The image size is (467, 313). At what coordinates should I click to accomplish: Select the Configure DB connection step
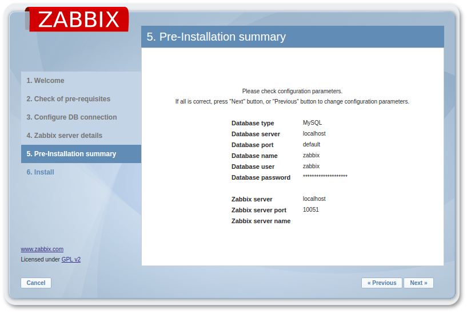(x=71, y=117)
